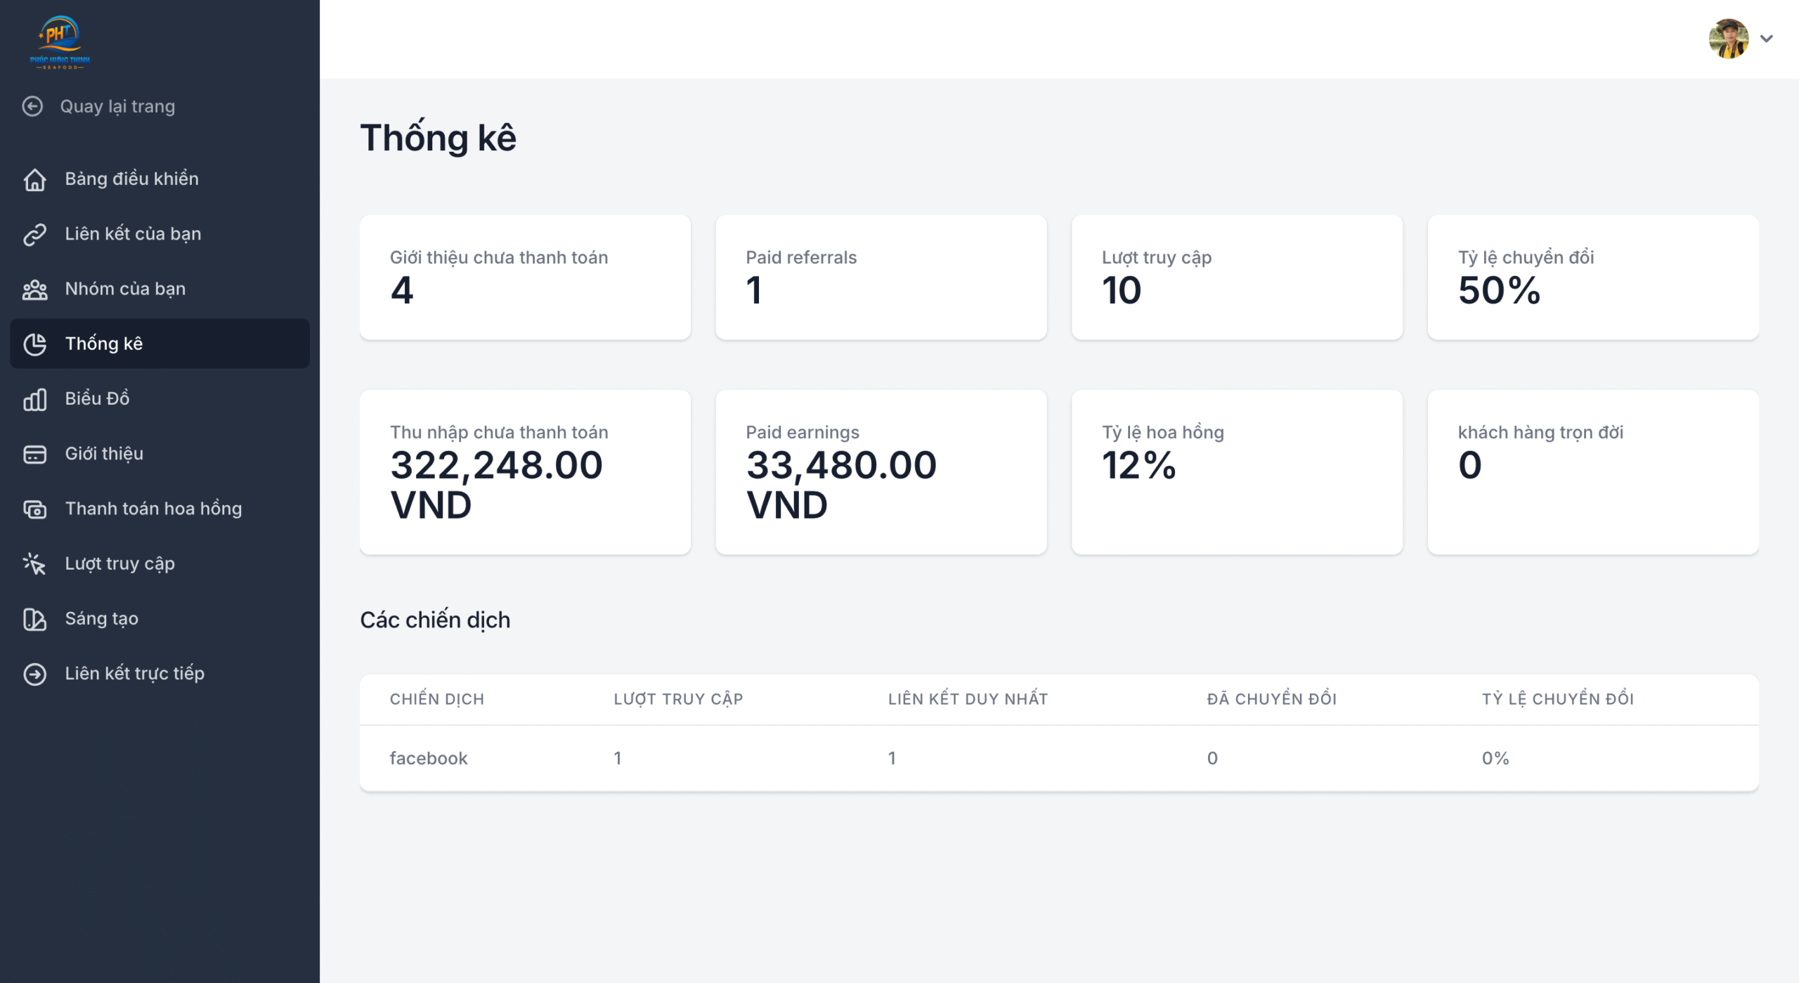The height and width of the screenshot is (983, 1799).
Task: Click the people group icon for Nhóm
Action: pyautogui.click(x=34, y=289)
